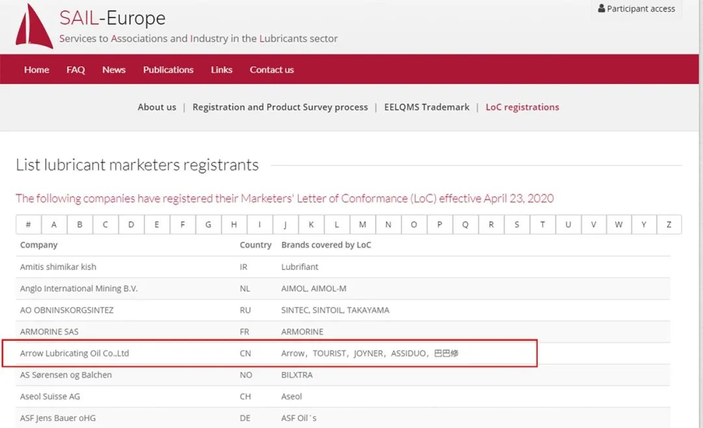
Task: Filter registrants by letter E
Action: point(156,224)
